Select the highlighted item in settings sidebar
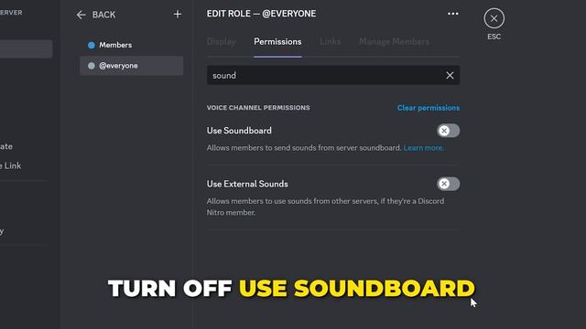This screenshot has width=586, height=329. pyautogui.click(x=27, y=49)
